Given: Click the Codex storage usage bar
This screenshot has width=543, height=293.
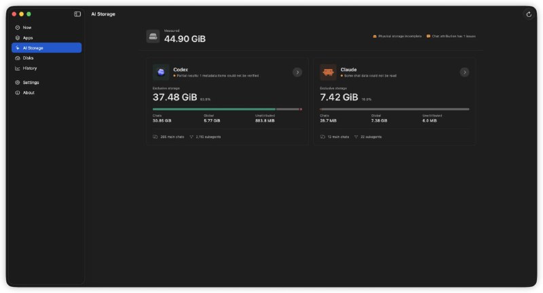Looking at the screenshot, I should pyautogui.click(x=227, y=110).
